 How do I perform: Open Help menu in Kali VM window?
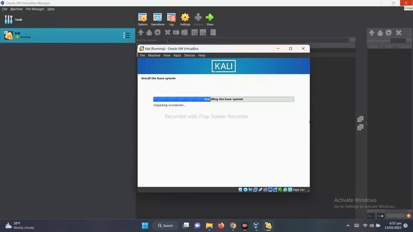201,55
